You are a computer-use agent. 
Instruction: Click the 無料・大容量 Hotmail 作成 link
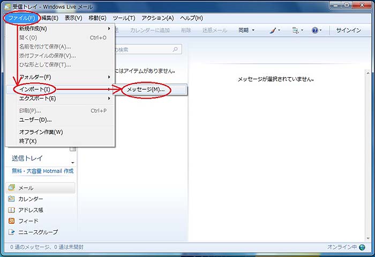[43, 171]
